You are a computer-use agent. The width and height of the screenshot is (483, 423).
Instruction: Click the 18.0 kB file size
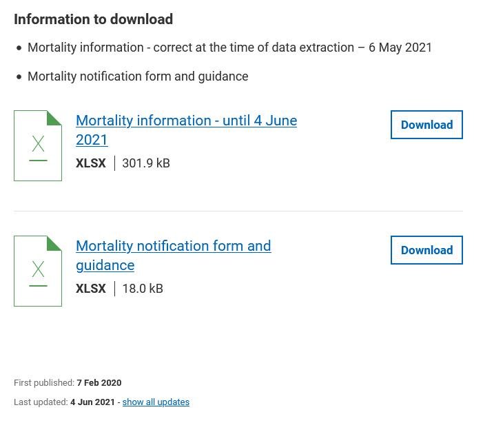pos(143,289)
